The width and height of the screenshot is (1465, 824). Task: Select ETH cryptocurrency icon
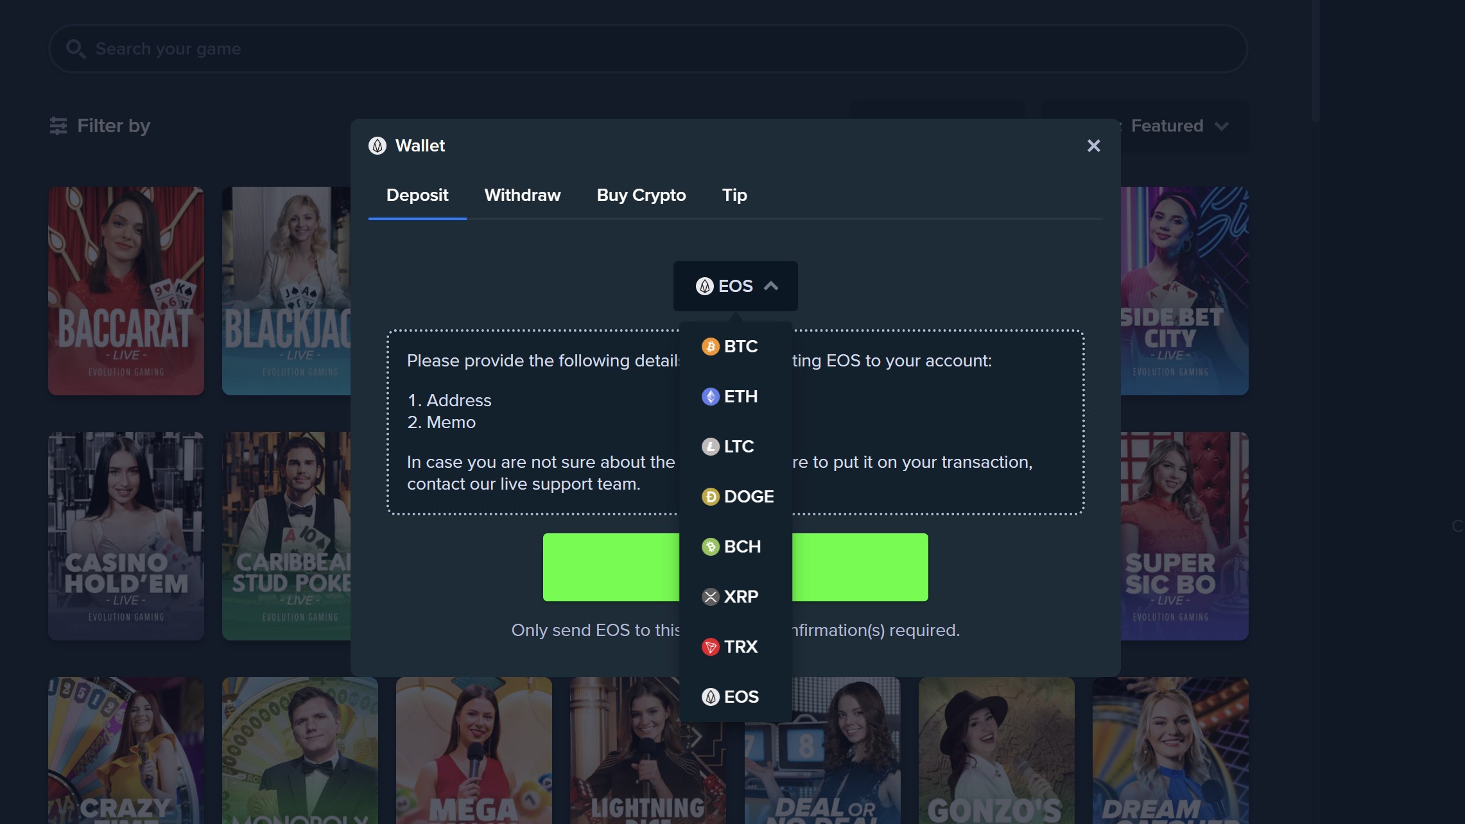click(x=711, y=397)
